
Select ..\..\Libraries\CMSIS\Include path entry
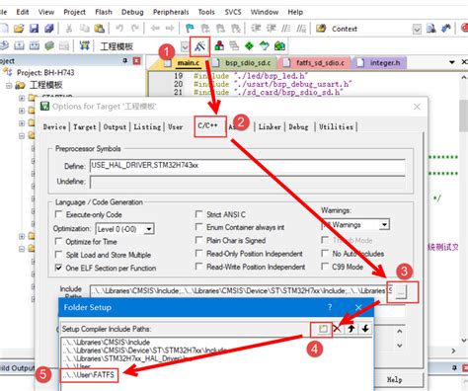coord(107,343)
